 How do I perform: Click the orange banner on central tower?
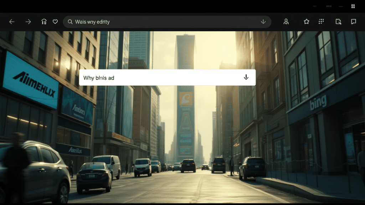(186, 99)
